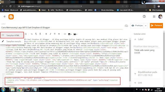Viewport: 165px width, 92px height.
Task: Adjust volume from the tray speaker icon
Action: pyautogui.click(x=143, y=90)
